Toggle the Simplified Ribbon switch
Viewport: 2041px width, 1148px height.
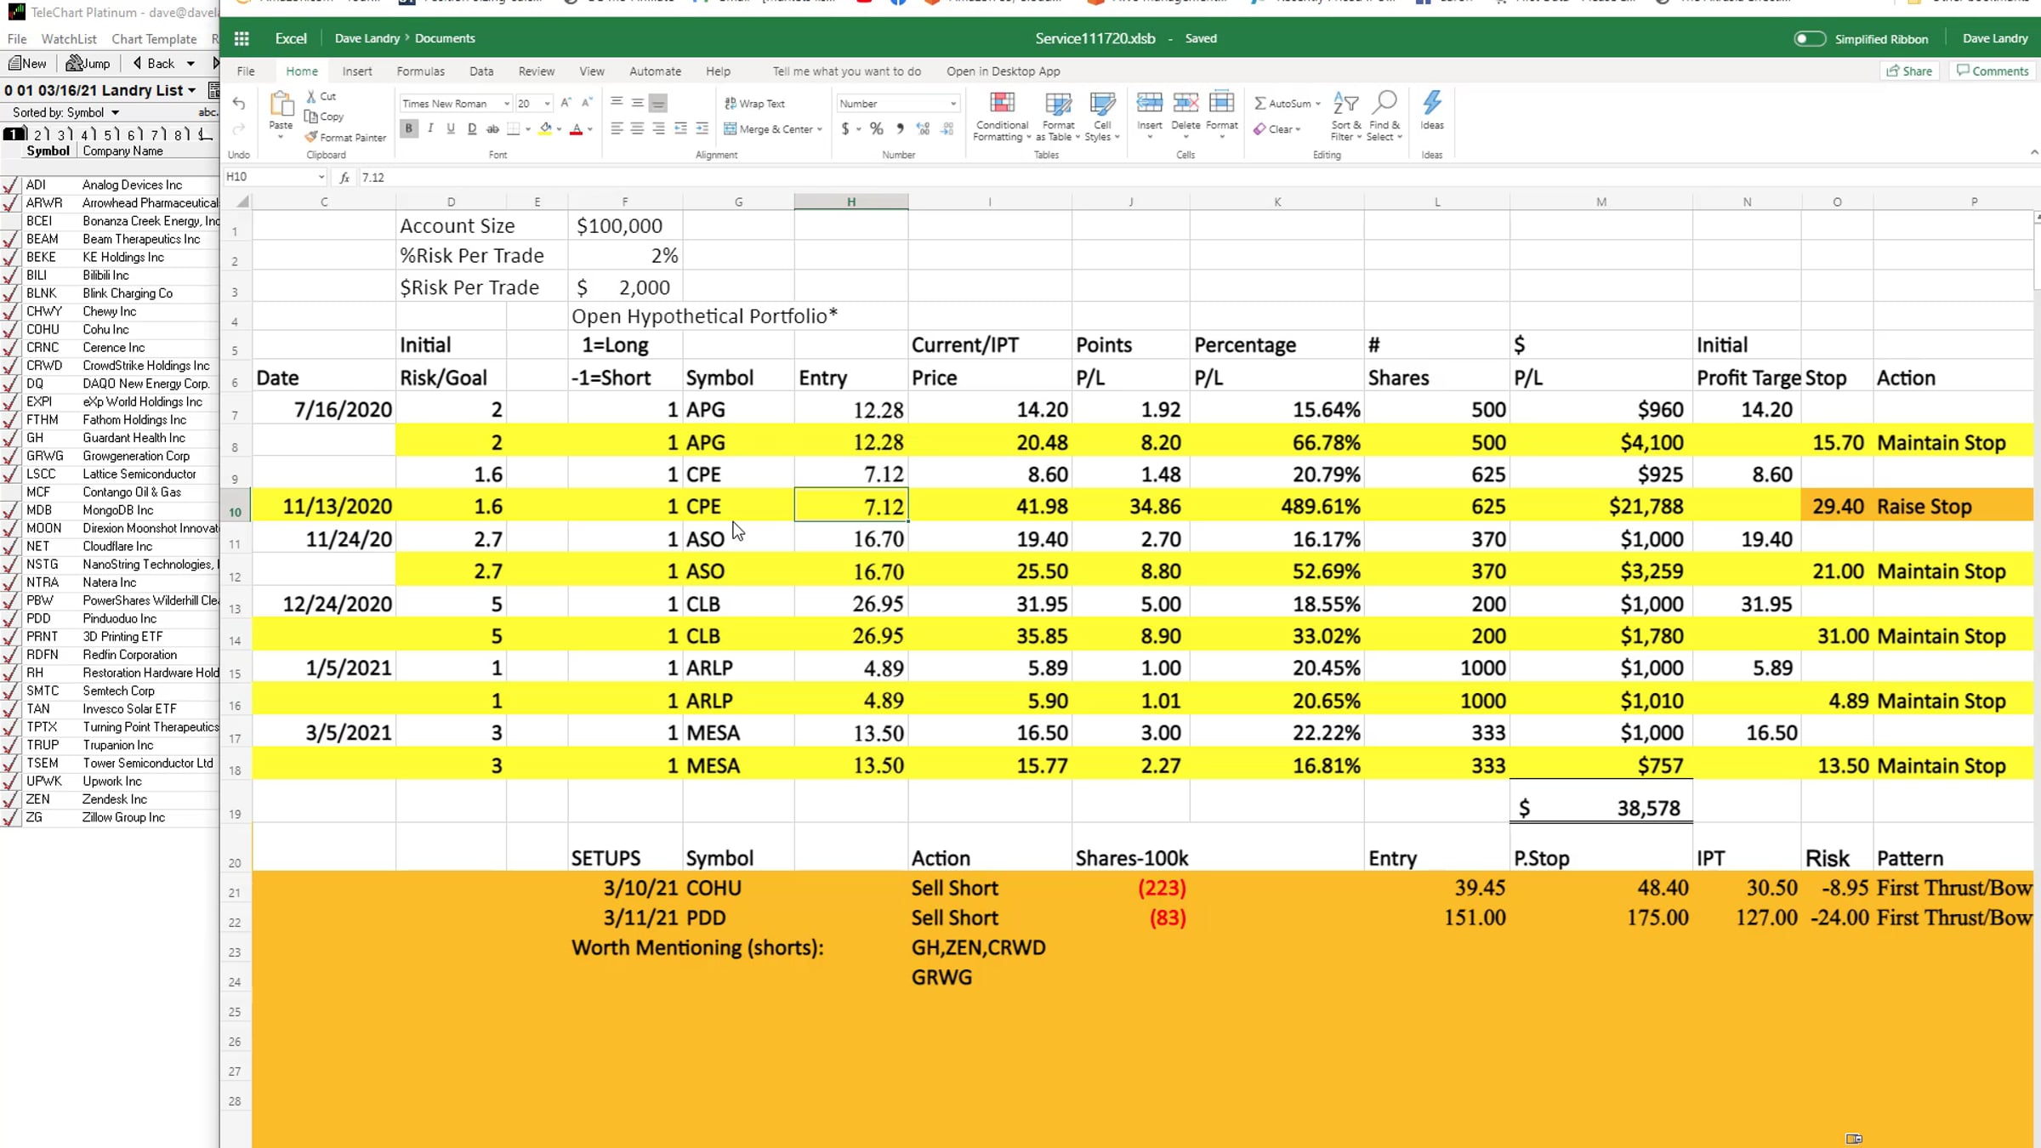tap(1809, 38)
